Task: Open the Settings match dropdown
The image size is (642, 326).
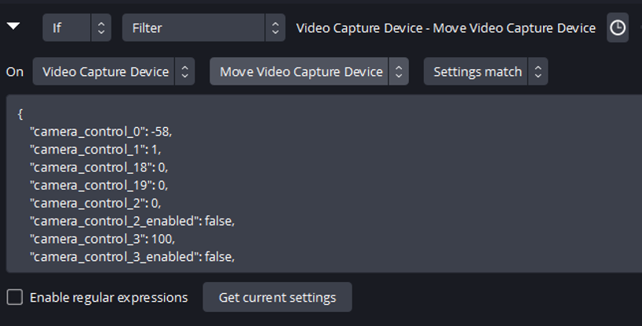Action: [x=485, y=72]
